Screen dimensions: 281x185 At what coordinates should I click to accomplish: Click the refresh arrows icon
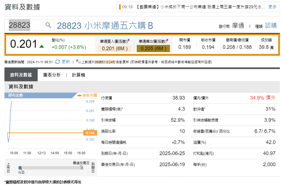tap(58, 62)
